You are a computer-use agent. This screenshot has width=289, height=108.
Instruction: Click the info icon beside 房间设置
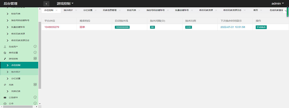coord(35,52)
